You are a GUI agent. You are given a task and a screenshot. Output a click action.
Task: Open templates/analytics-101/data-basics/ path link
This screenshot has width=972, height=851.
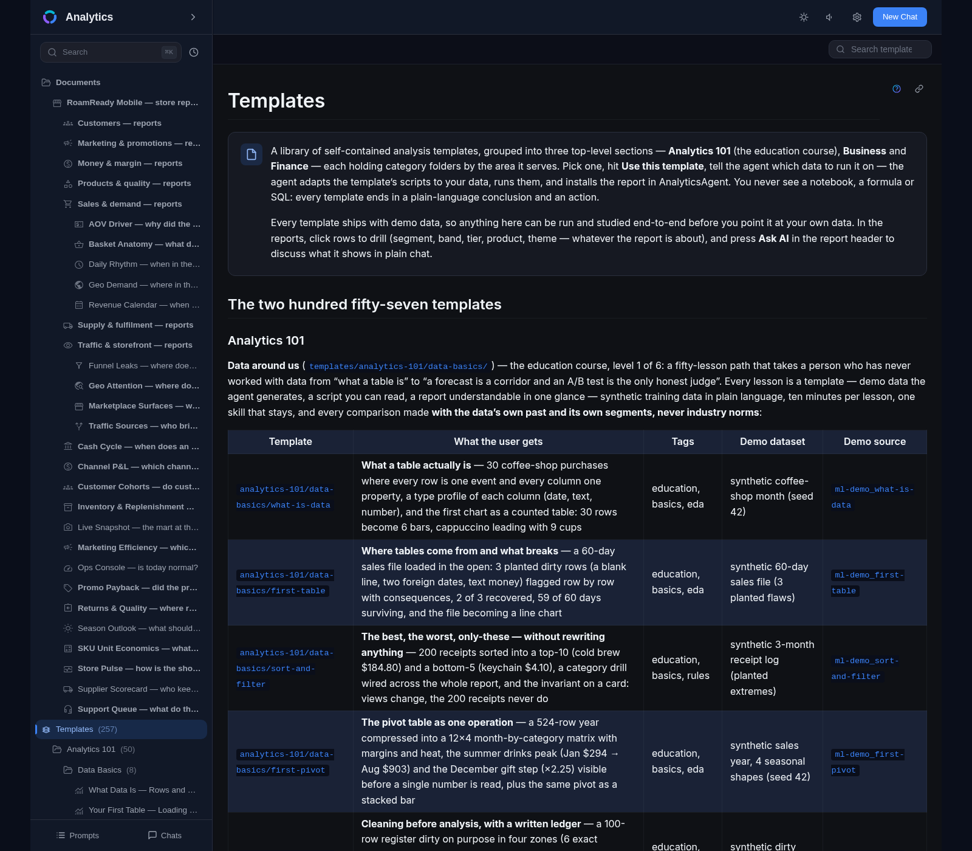(x=398, y=367)
